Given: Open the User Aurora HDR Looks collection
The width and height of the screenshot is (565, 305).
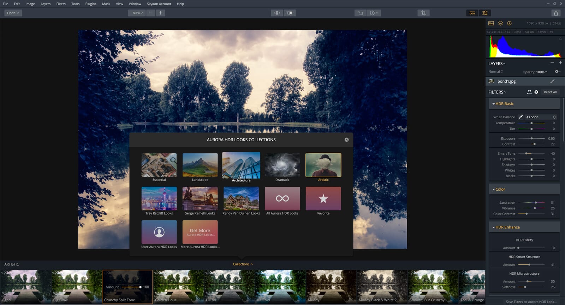Looking at the screenshot, I should point(159,232).
